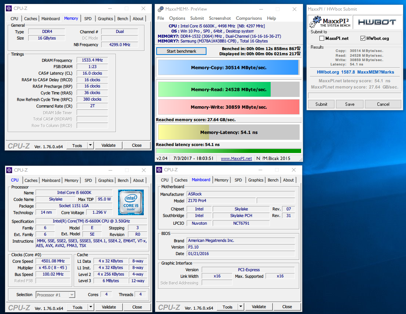This screenshot has width=406, height=314.
Task: Click Core Speed value 4501.08 MHz
Action: pyautogui.click(x=53, y=261)
